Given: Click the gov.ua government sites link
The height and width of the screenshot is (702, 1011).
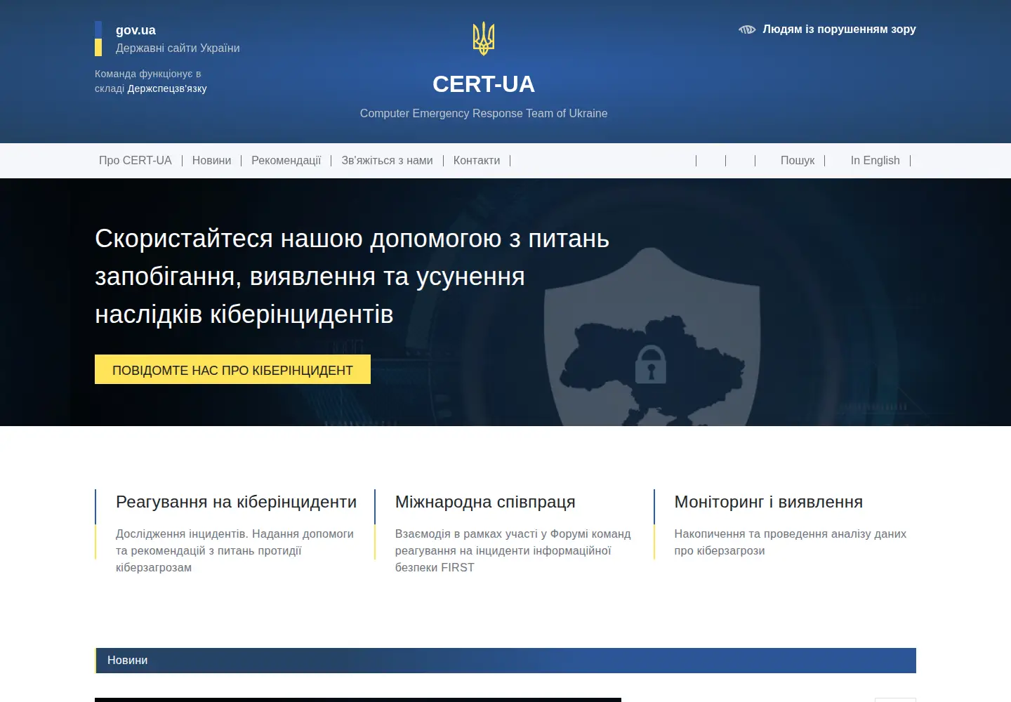Looking at the screenshot, I should (136, 30).
